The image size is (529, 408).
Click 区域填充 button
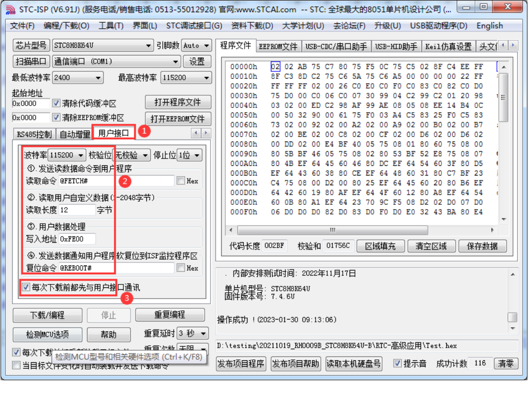(x=380, y=246)
